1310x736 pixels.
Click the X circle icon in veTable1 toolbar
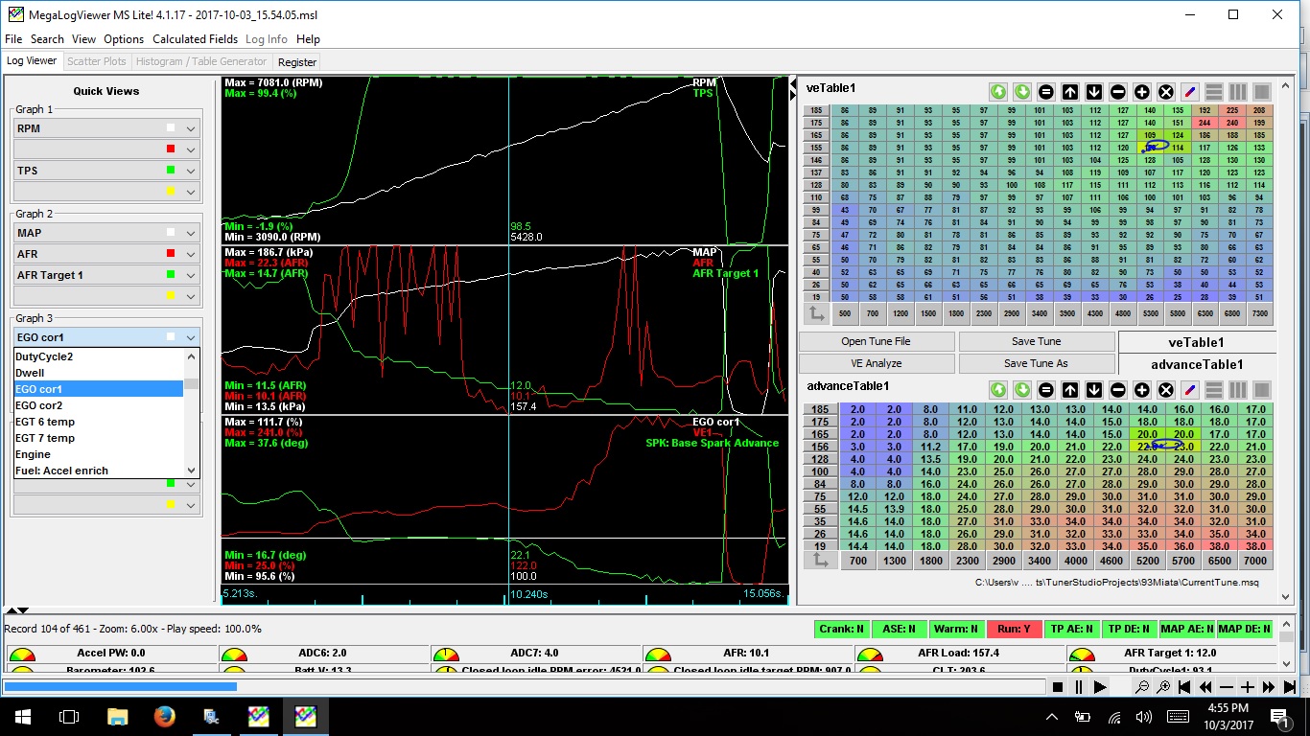tap(1166, 92)
